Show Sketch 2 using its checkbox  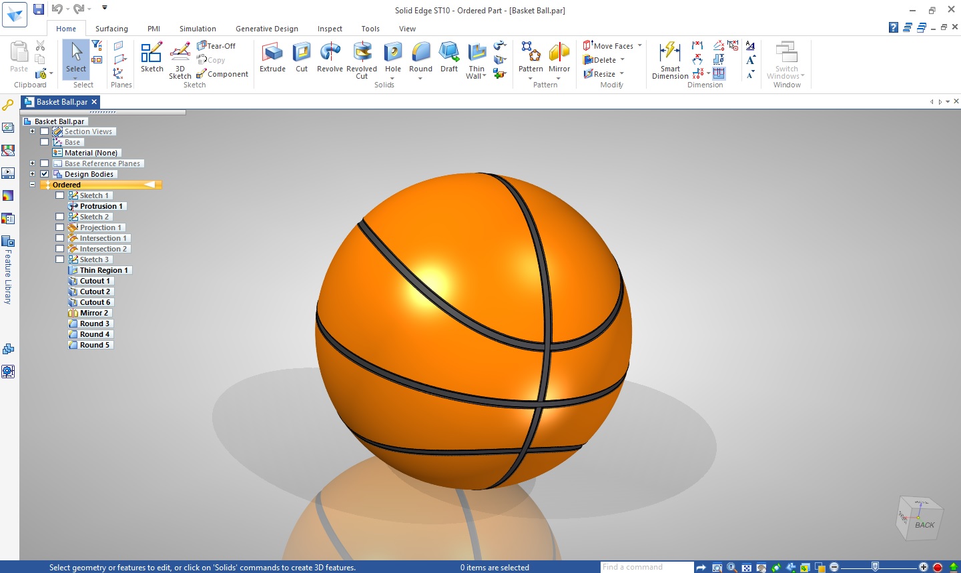59,217
